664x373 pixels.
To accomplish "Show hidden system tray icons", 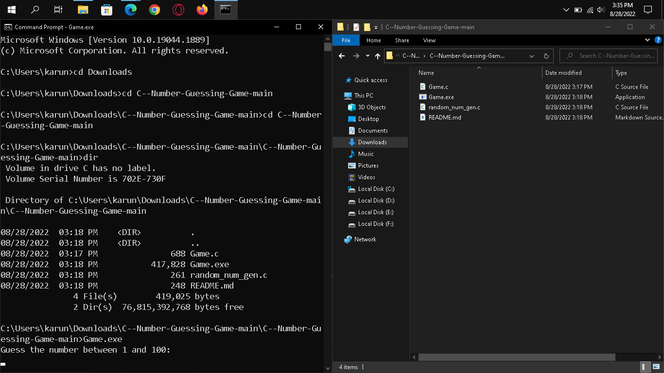I will click(566, 10).
